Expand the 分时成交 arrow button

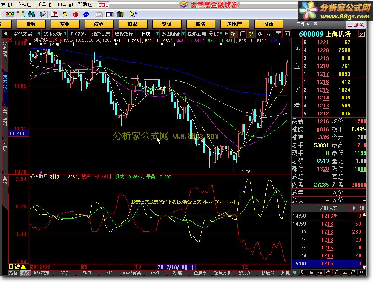[x=354, y=208]
